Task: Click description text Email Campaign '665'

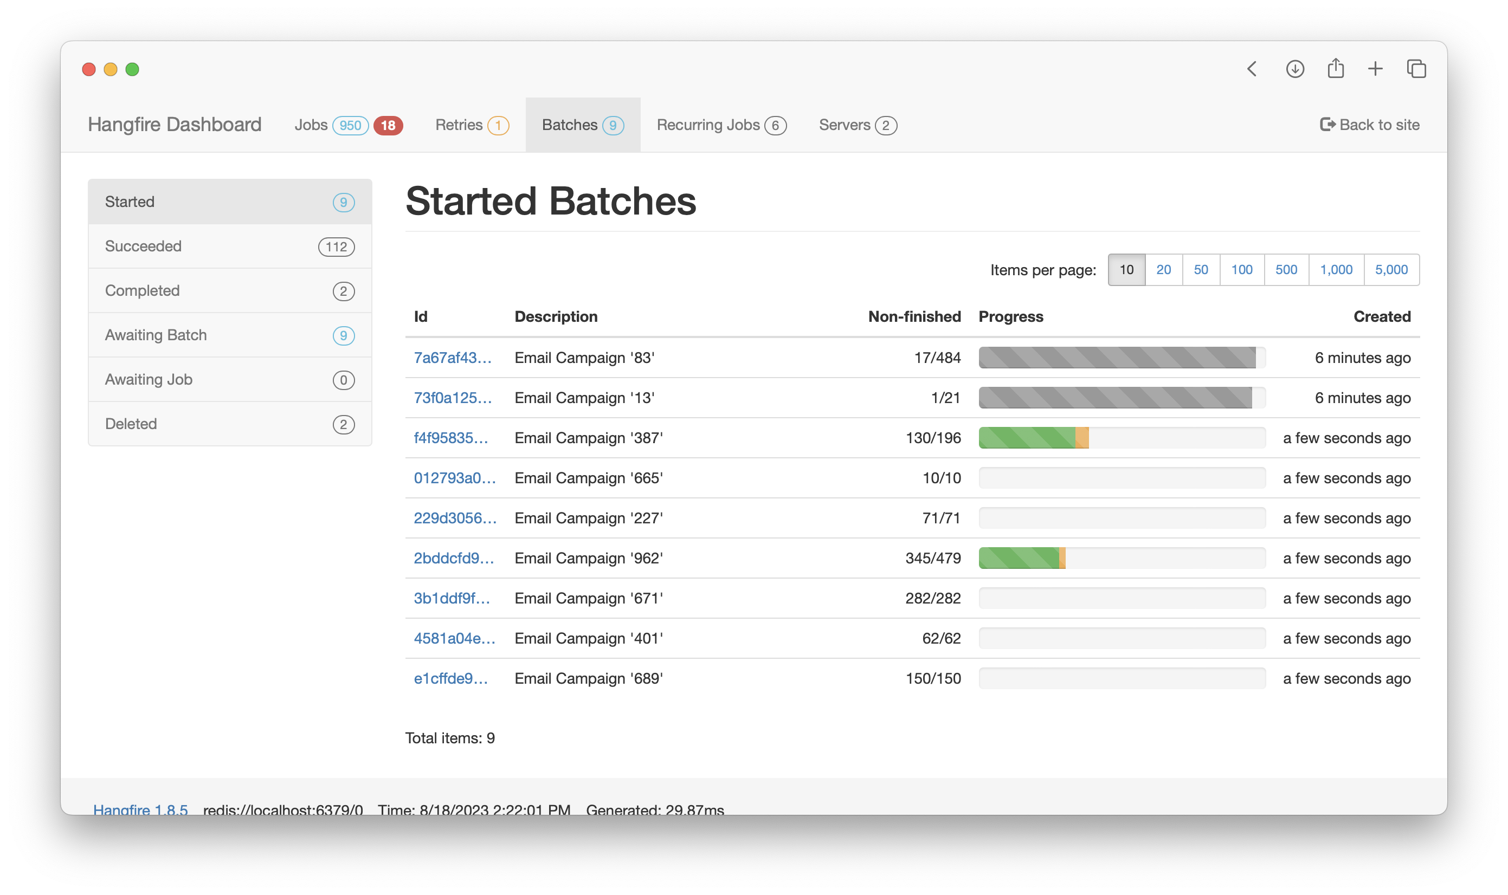Action: coord(588,478)
